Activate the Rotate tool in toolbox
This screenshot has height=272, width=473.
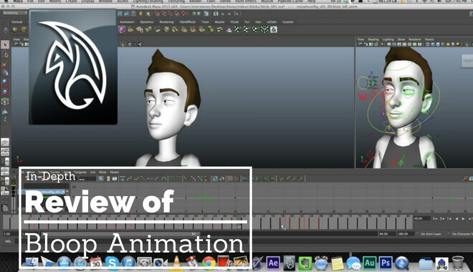point(5,82)
